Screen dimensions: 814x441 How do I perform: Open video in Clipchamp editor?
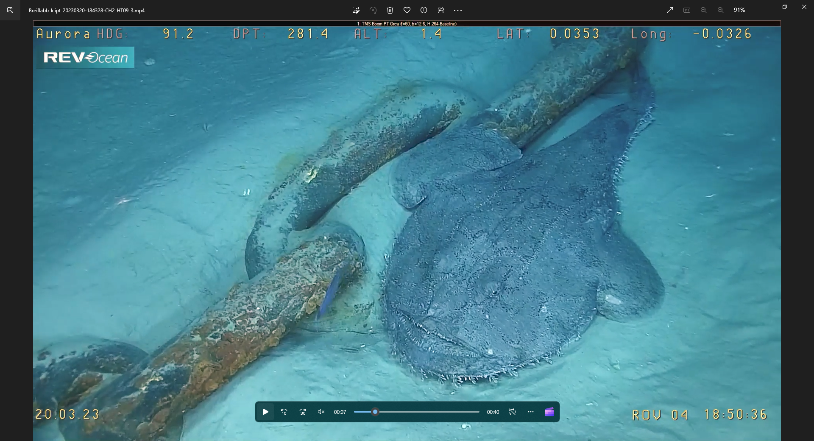coord(549,412)
